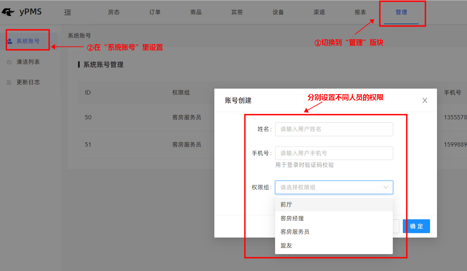The image size is (467, 271).
Task: Choose 客房服务员 from the dropdown list
Action: (x=334, y=232)
